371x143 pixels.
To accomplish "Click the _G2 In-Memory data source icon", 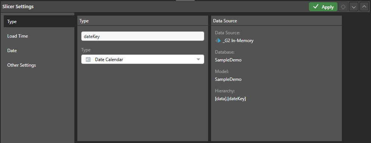I will [218, 41].
